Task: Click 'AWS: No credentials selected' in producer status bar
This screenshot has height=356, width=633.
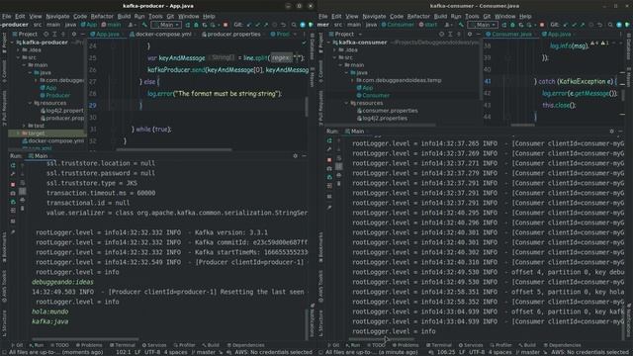Action: pyautogui.click(x=273, y=352)
